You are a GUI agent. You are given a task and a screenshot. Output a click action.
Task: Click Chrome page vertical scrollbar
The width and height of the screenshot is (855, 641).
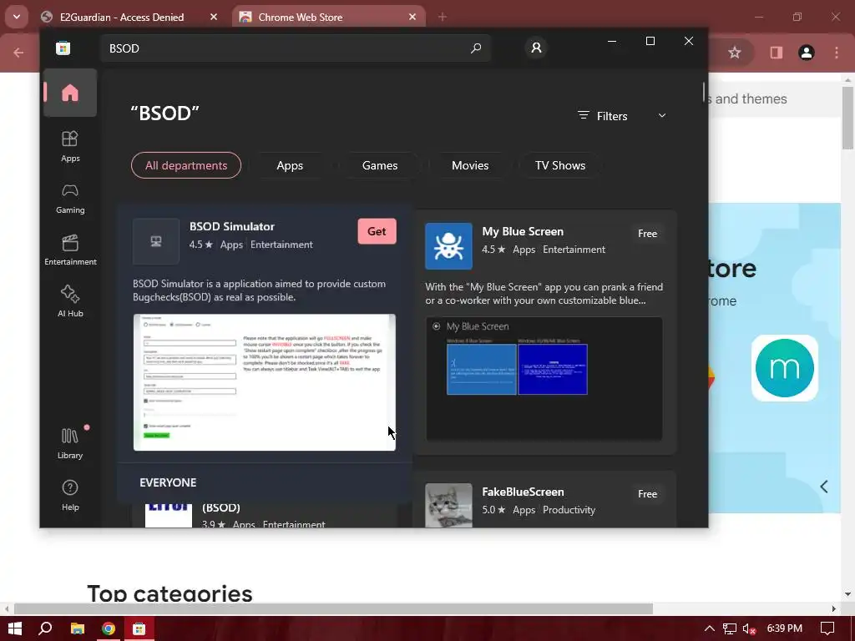point(847,118)
